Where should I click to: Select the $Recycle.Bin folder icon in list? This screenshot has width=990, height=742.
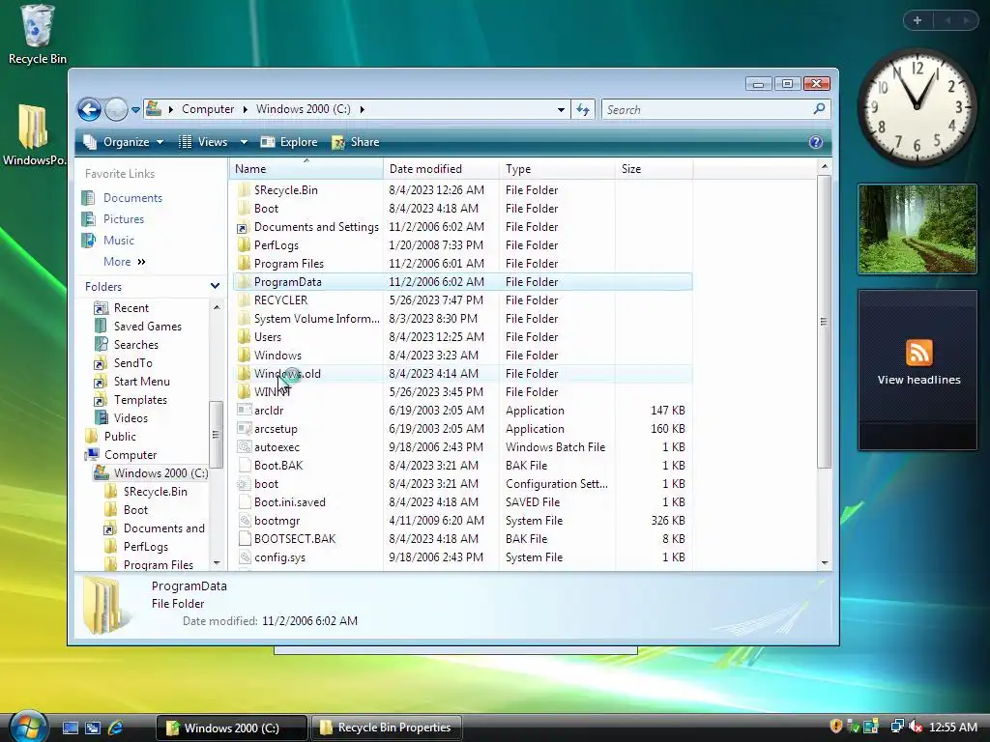pyautogui.click(x=244, y=190)
